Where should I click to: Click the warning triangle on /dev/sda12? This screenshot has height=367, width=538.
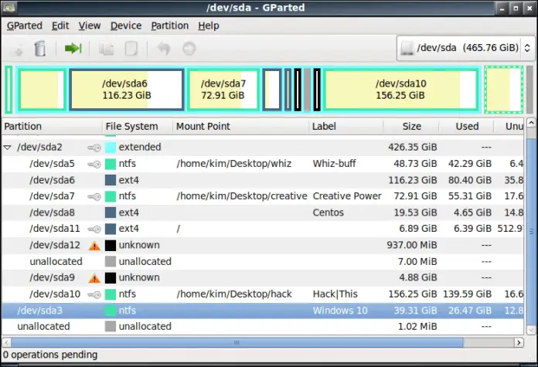(x=94, y=246)
